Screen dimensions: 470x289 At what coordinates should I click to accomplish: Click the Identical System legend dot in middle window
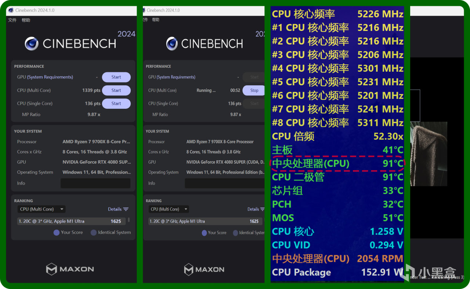(x=235, y=233)
